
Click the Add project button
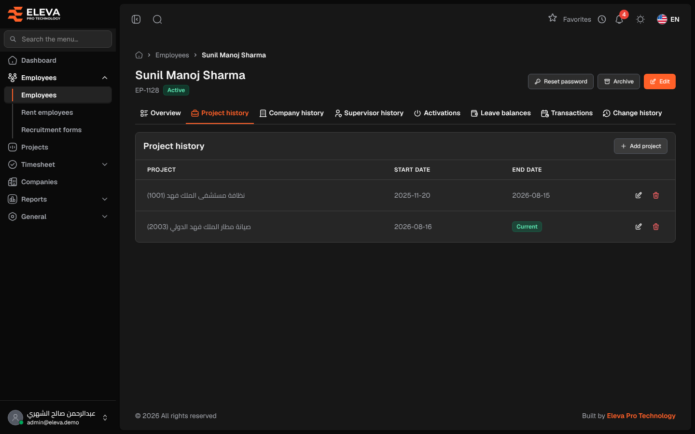tap(640, 146)
